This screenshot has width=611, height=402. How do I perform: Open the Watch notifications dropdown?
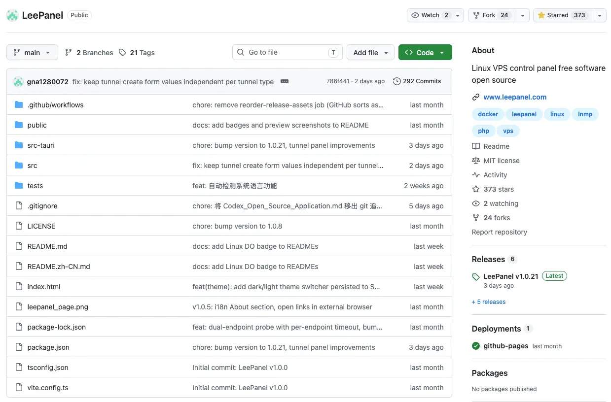[435, 15]
